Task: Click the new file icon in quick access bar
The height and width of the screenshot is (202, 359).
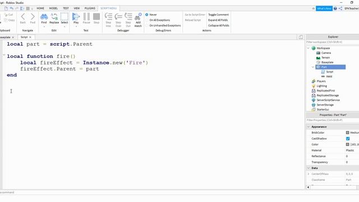Action: pyautogui.click(x=6, y=8)
